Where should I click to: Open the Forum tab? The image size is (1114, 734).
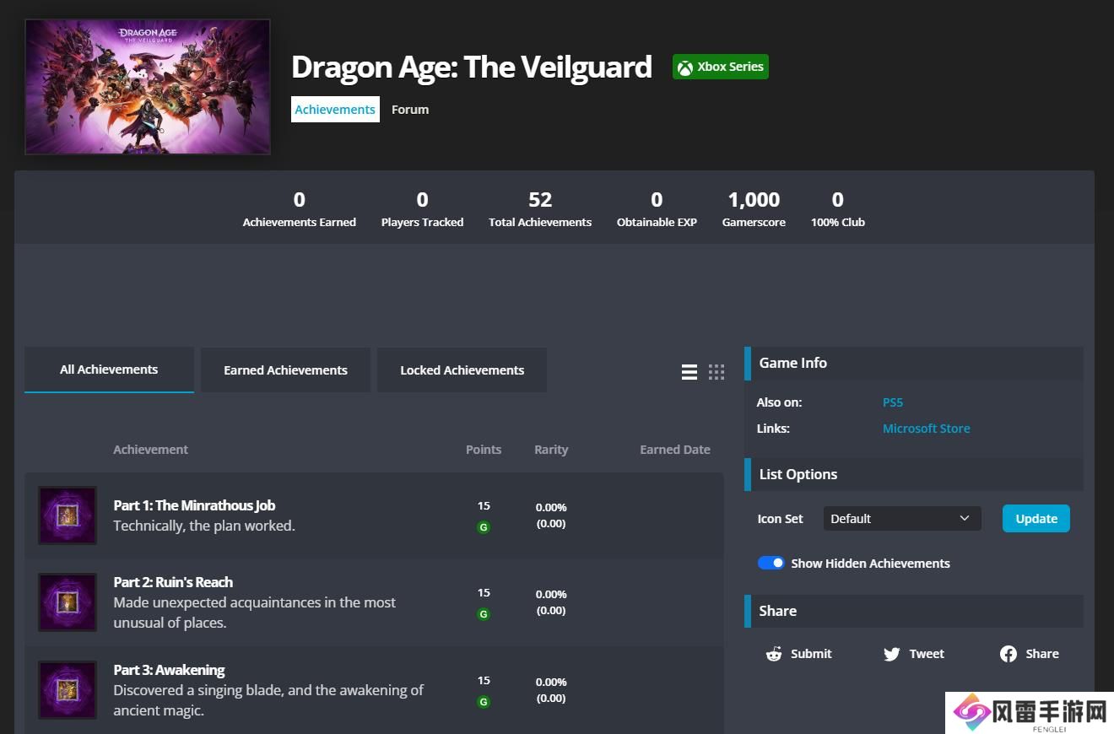(x=410, y=109)
